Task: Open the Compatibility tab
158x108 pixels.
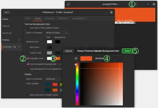Action: (78, 19)
